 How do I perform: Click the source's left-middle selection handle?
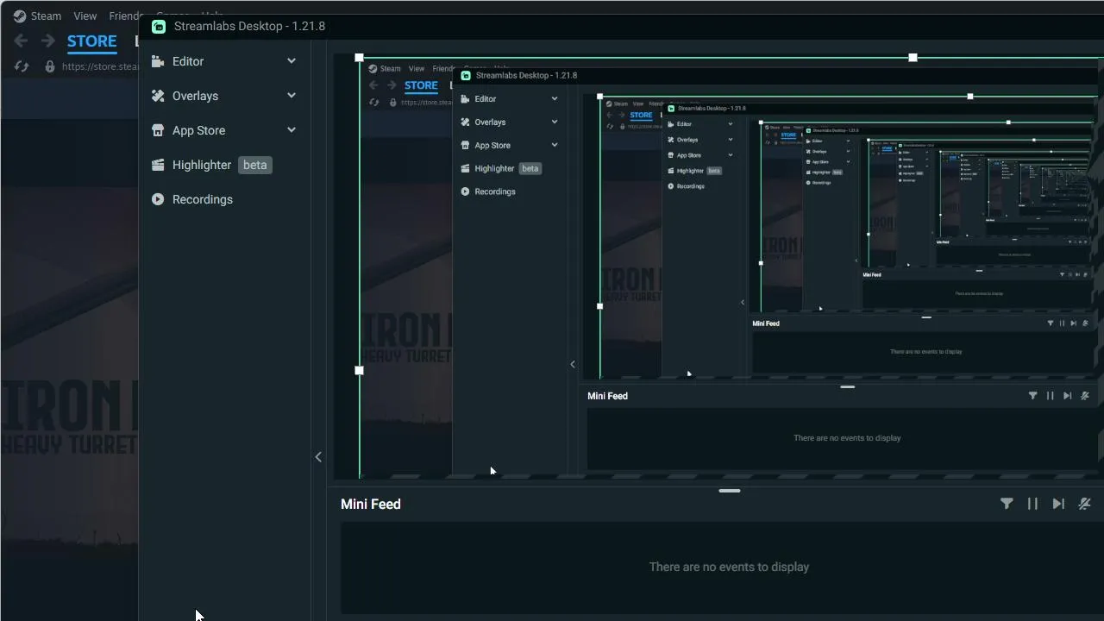pyautogui.click(x=360, y=370)
